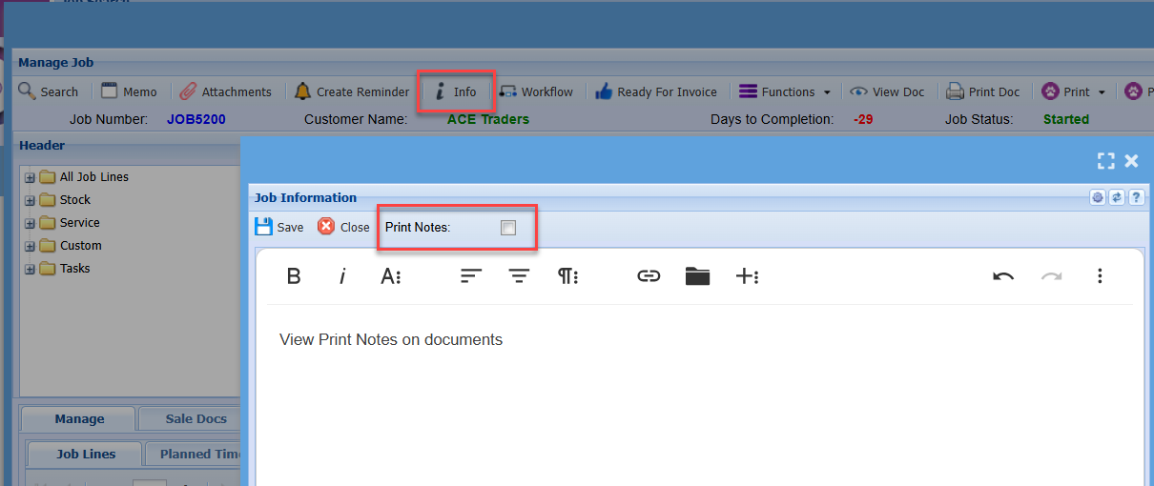Close the Job Information popup window
Screen dimensions: 1154x486
pyautogui.click(x=1131, y=161)
